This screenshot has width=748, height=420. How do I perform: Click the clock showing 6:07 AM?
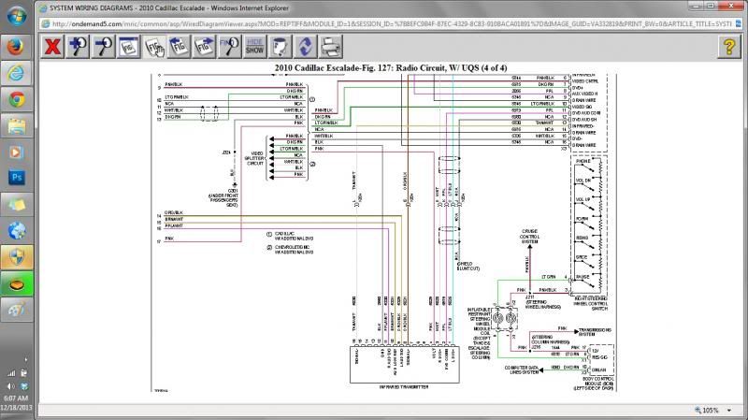[x=16, y=398]
